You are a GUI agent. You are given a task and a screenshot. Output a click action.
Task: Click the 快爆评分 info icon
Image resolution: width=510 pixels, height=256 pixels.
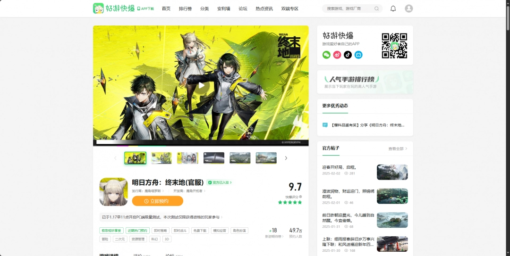click(x=300, y=197)
